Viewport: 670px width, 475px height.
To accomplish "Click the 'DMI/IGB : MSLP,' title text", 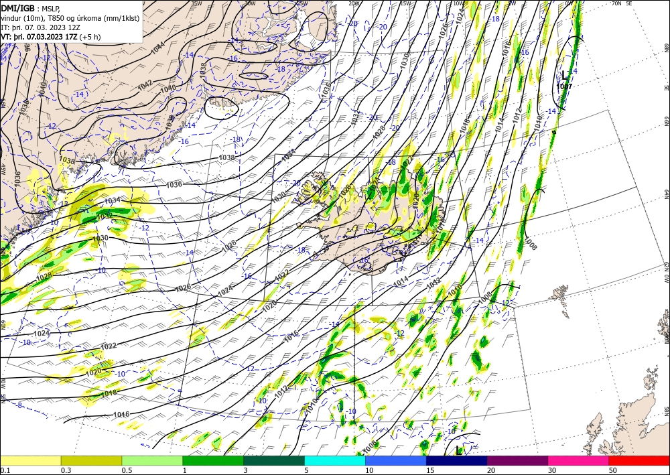I will point(31,8).
